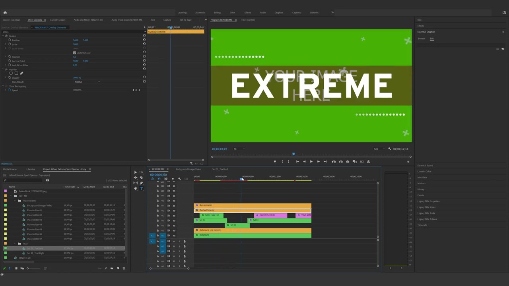
Task: Click the Project panel zoom slider
Action: 34,269
